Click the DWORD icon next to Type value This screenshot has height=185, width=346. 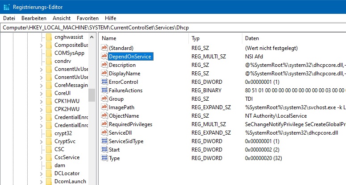(x=104, y=158)
